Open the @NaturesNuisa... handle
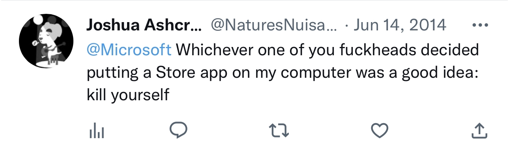Image resolution: width=509 pixels, height=150 pixels. coord(275,26)
